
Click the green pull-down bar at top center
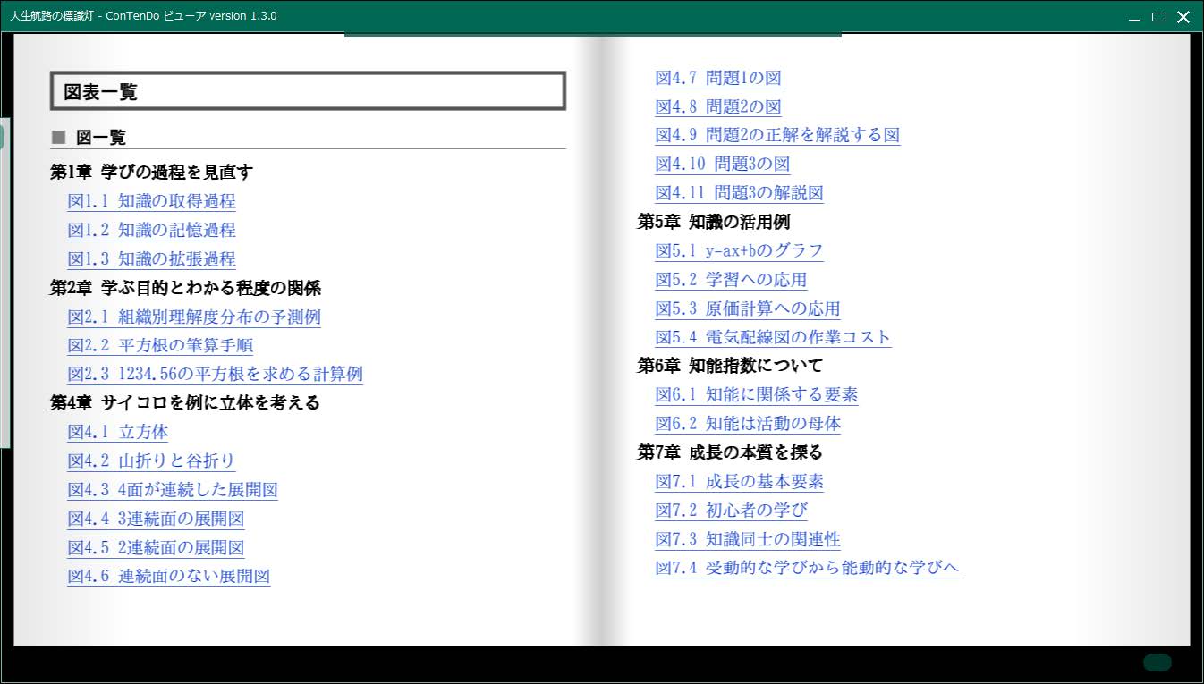(x=592, y=35)
